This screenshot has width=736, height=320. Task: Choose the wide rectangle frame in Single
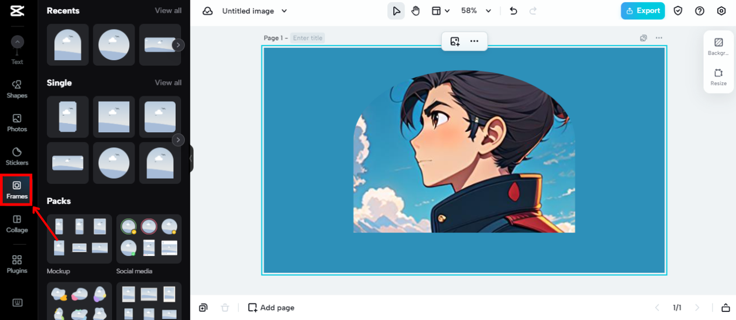[x=68, y=163]
